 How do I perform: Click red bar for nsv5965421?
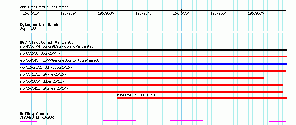(151, 92)
